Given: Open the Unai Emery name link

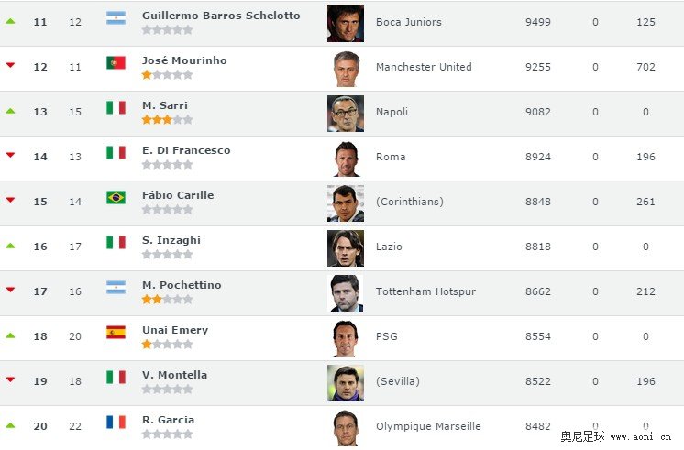Looking at the screenshot, I should coord(175,330).
